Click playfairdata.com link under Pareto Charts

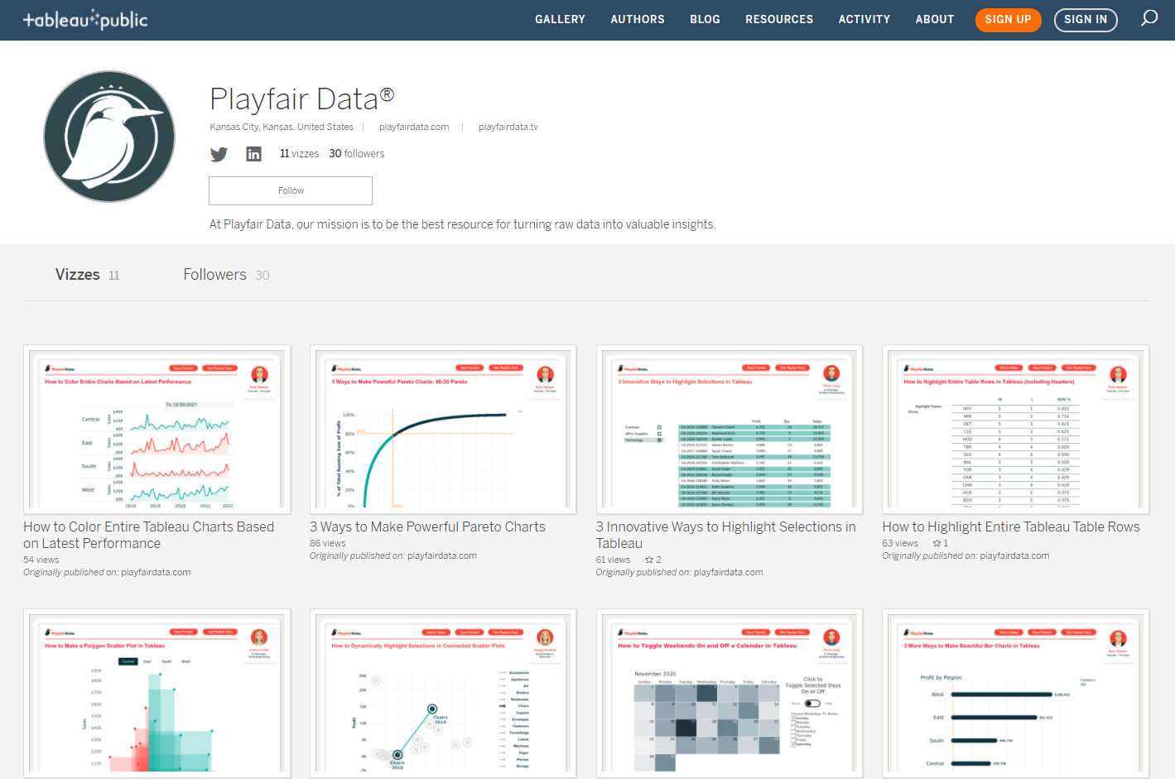442,556
